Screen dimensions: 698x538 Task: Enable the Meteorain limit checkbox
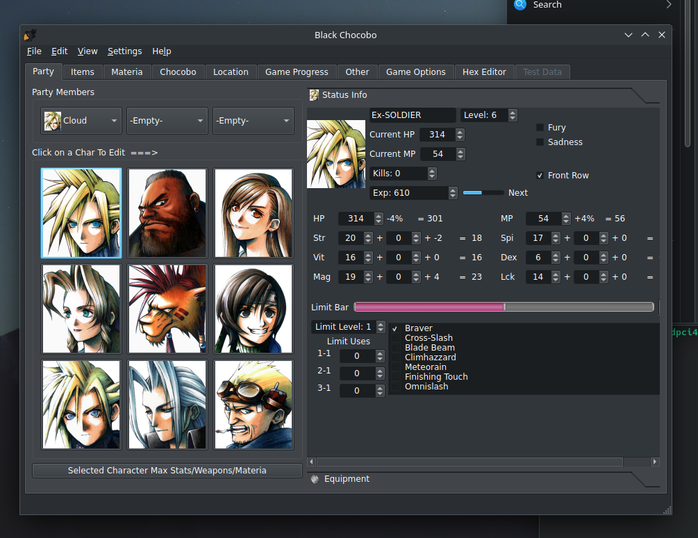point(395,367)
